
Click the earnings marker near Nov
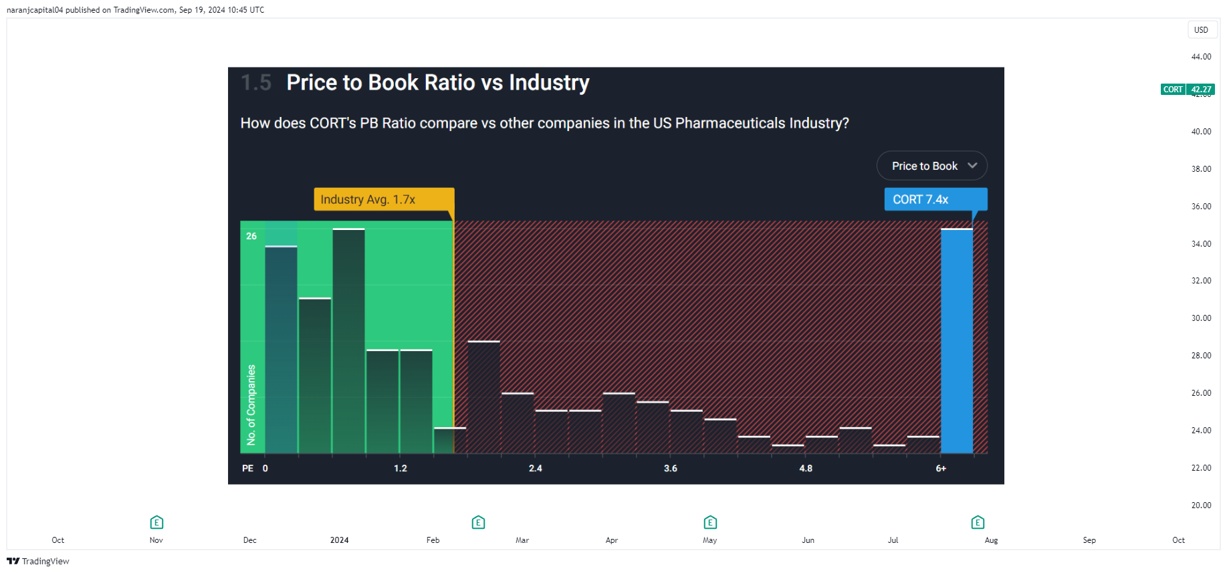coord(156,522)
